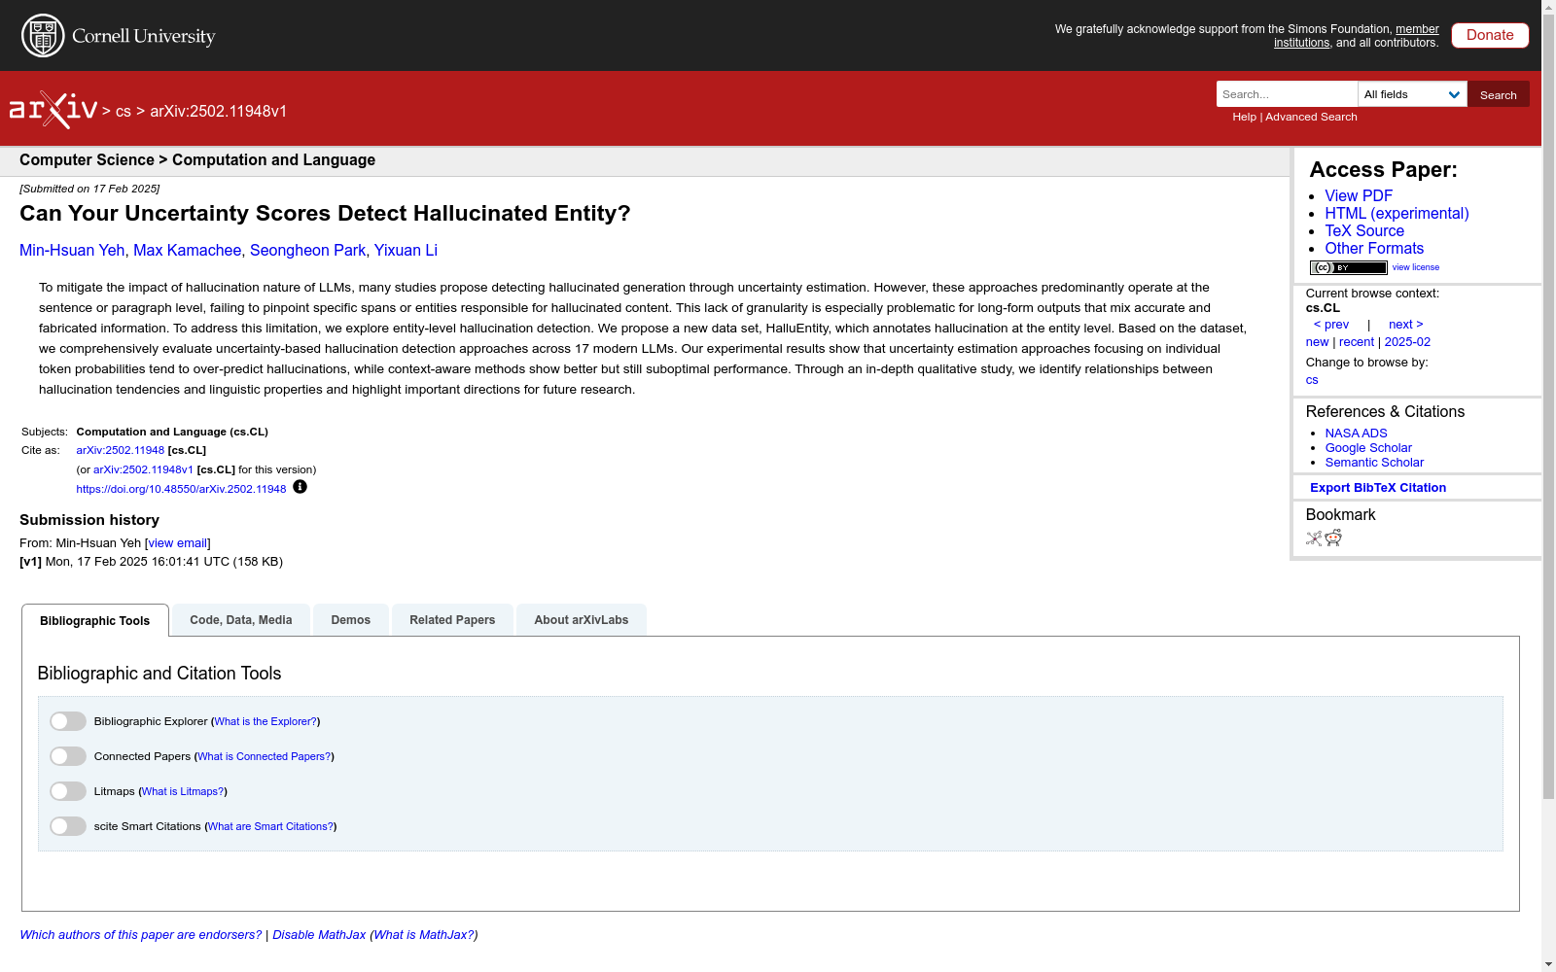
Task: Open What is Connected Papers? link
Action: pyautogui.click(x=265, y=757)
